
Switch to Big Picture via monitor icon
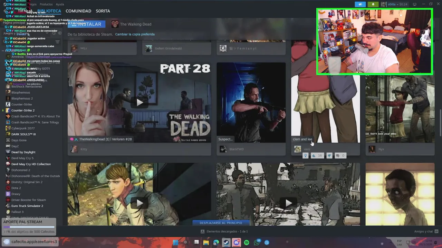(415, 4)
